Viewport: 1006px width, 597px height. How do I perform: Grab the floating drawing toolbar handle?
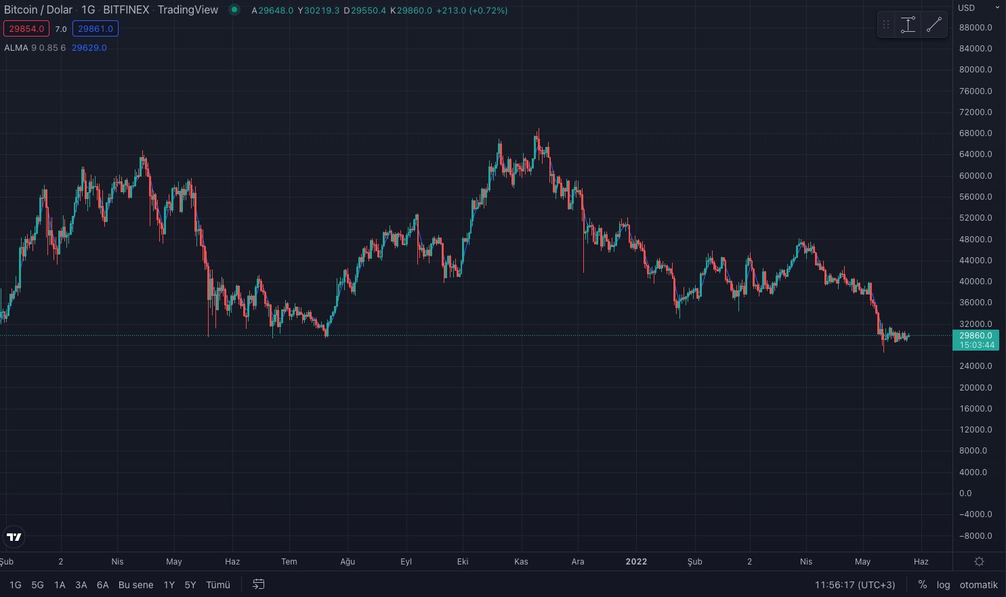(886, 25)
